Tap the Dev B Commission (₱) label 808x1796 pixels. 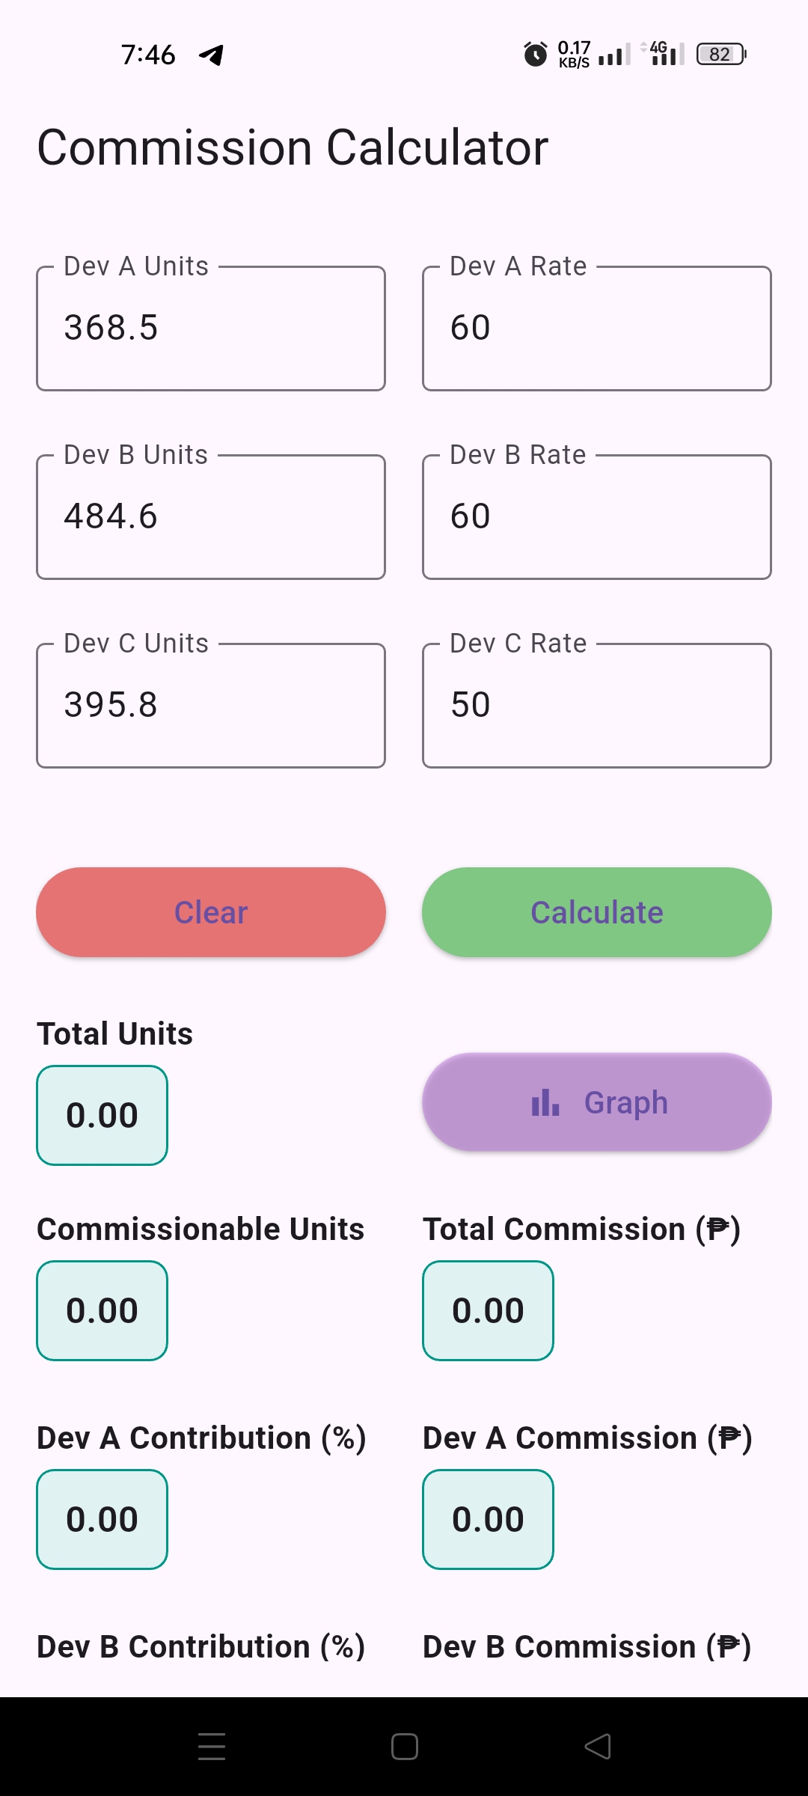(x=587, y=1647)
